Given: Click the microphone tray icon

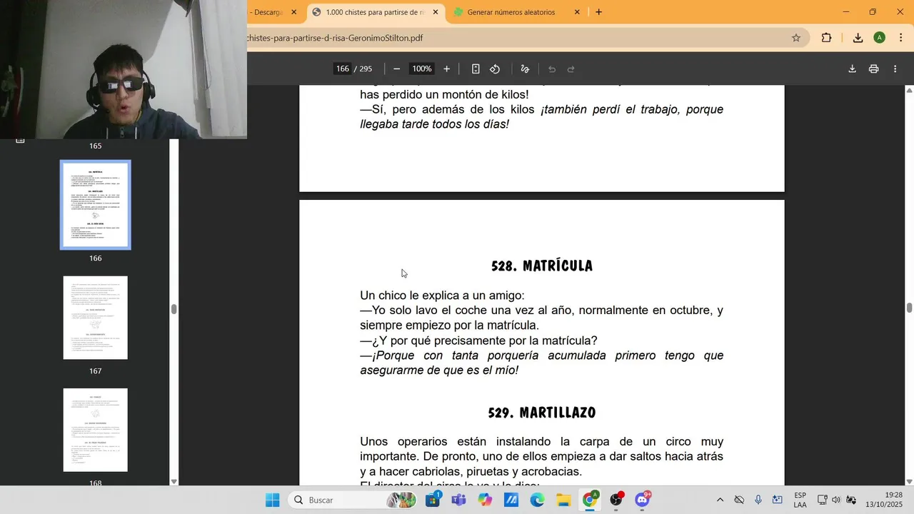Looking at the screenshot, I should [x=758, y=500].
